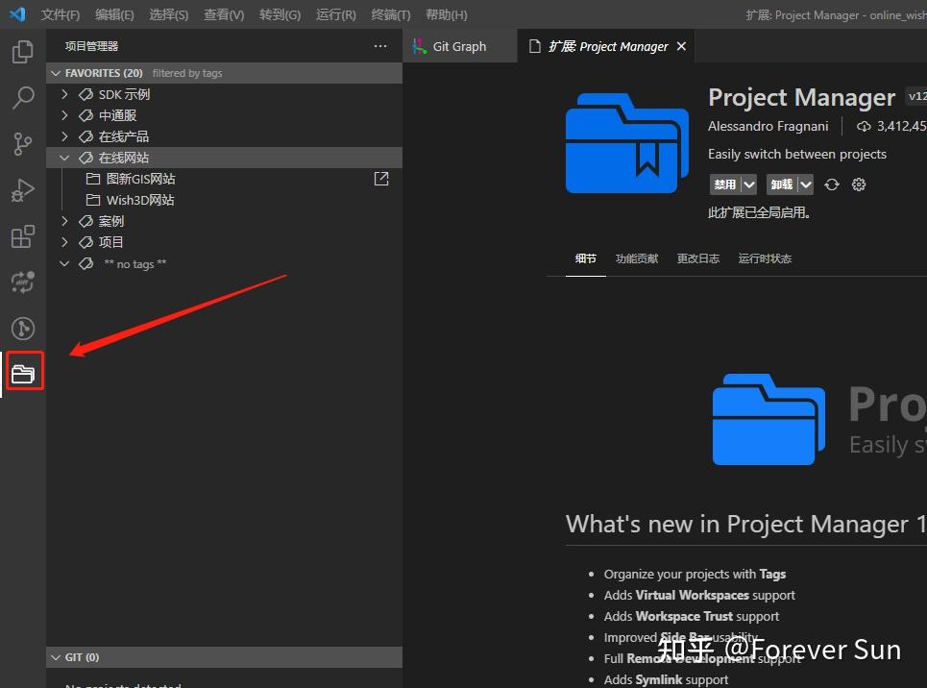Screen dimensions: 927x688
Task: Switch to the Git Graph tab
Action: pyautogui.click(x=460, y=46)
